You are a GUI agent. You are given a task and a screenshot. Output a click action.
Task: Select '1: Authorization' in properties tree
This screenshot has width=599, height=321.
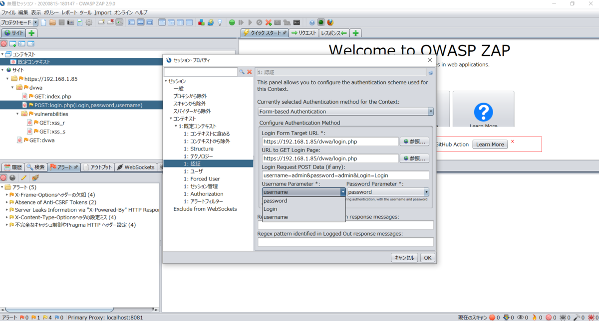[203, 194]
